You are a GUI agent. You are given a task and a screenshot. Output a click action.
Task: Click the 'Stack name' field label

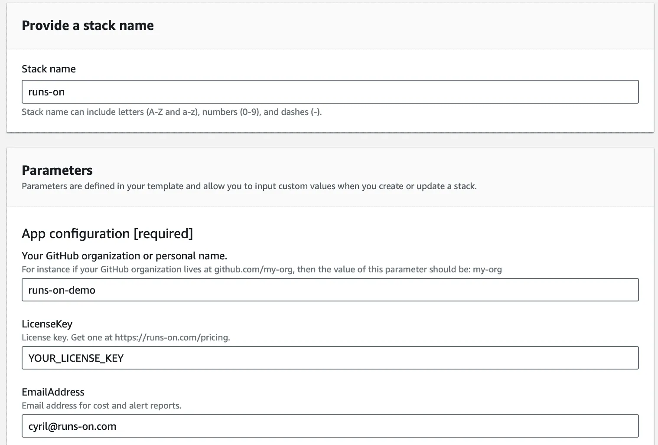coord(49,69)
